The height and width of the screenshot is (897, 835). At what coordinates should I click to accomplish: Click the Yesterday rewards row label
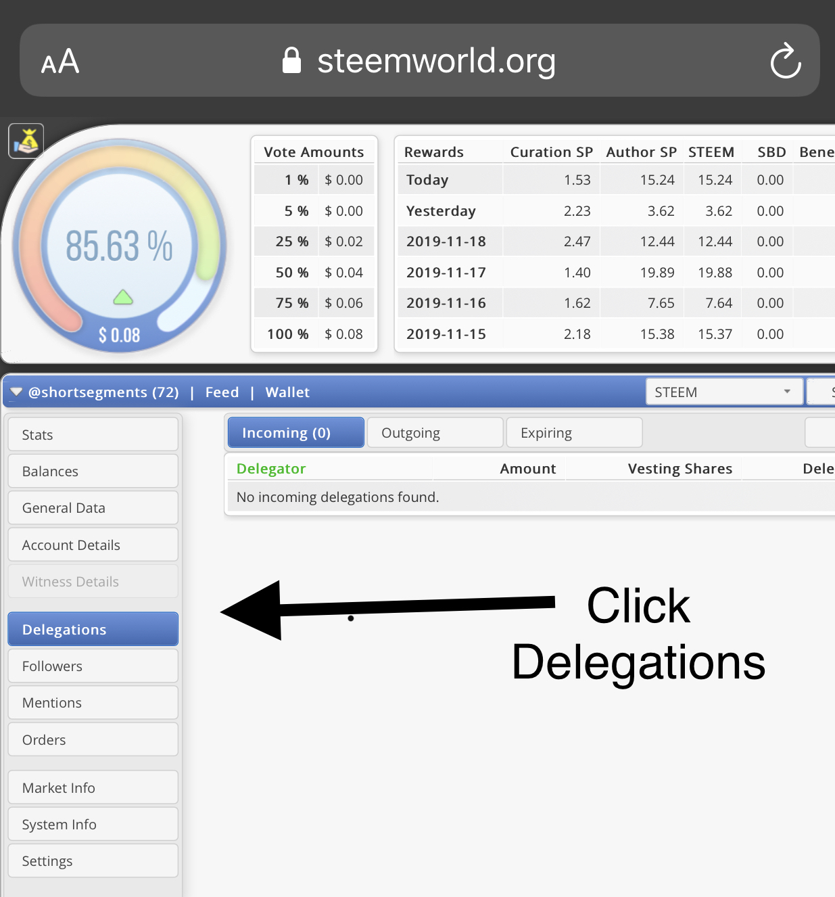(441, 211)
